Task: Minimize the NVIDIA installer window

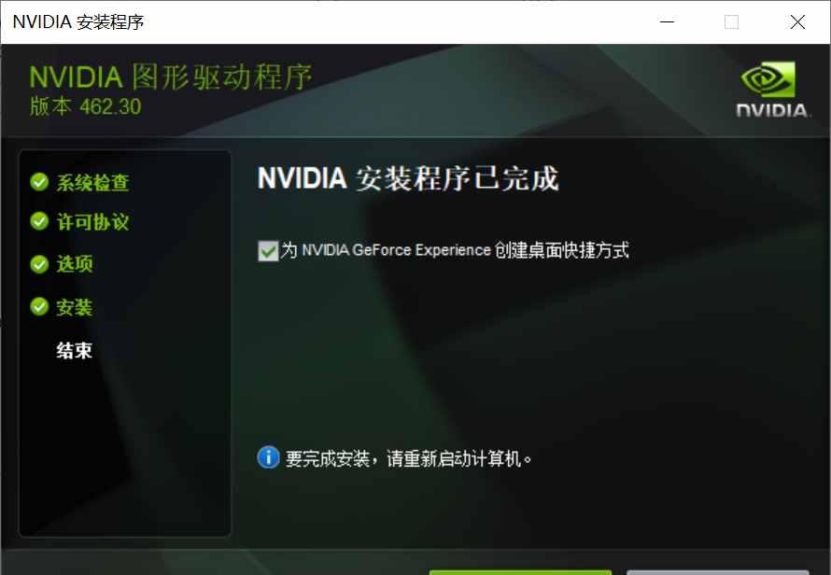Action: point(667,21)
